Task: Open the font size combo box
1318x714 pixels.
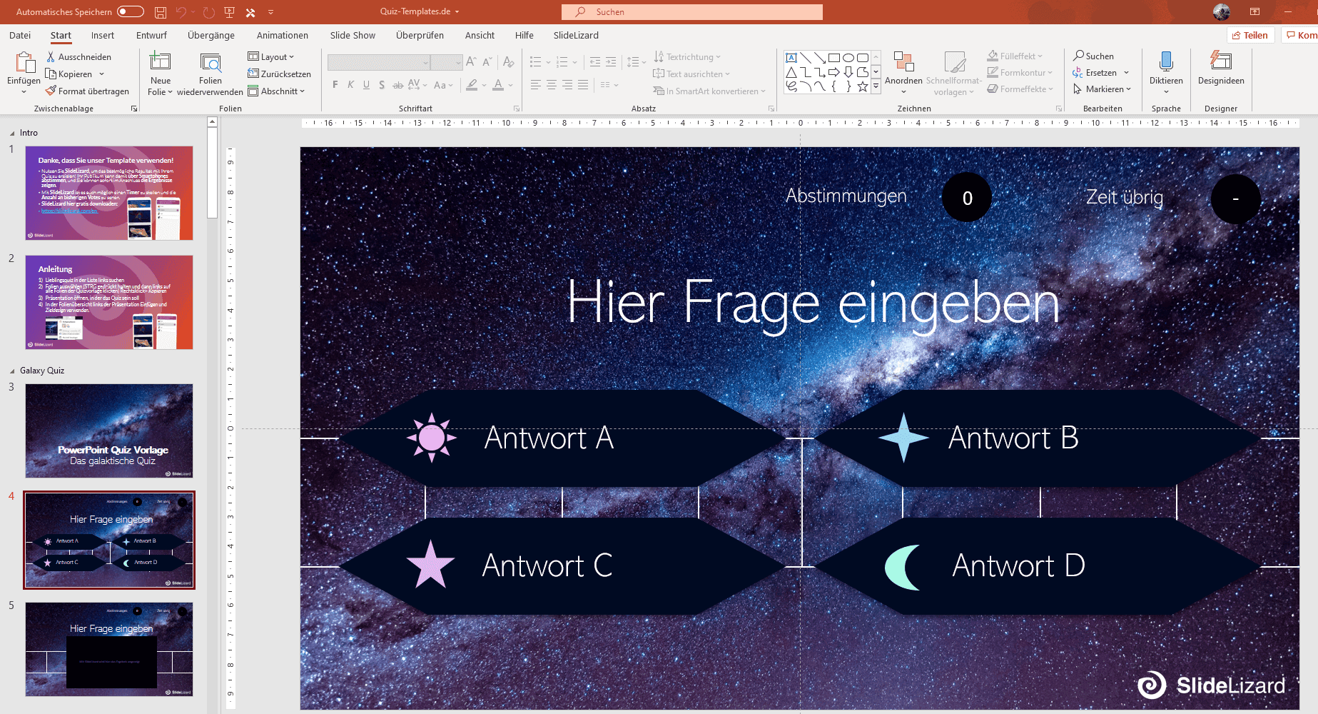Action: pyautogui.click(x=447, y=63)
